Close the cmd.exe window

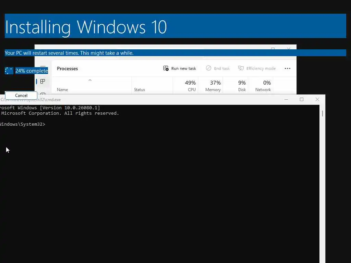coord(317,99)
